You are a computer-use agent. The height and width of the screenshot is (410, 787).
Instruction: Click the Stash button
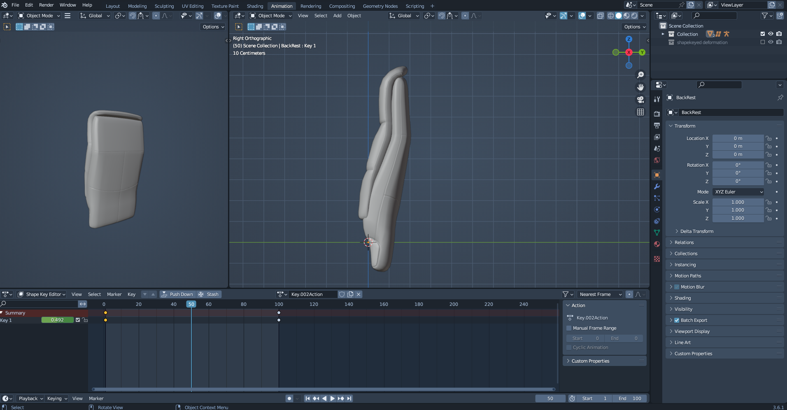pos(209,294)
